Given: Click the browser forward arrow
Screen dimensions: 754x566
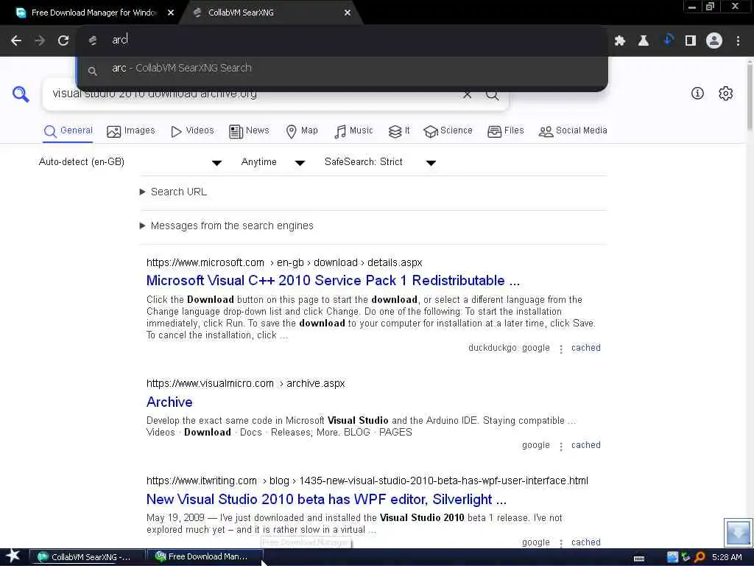Looking at the screenshot, I should pos(40,41).
